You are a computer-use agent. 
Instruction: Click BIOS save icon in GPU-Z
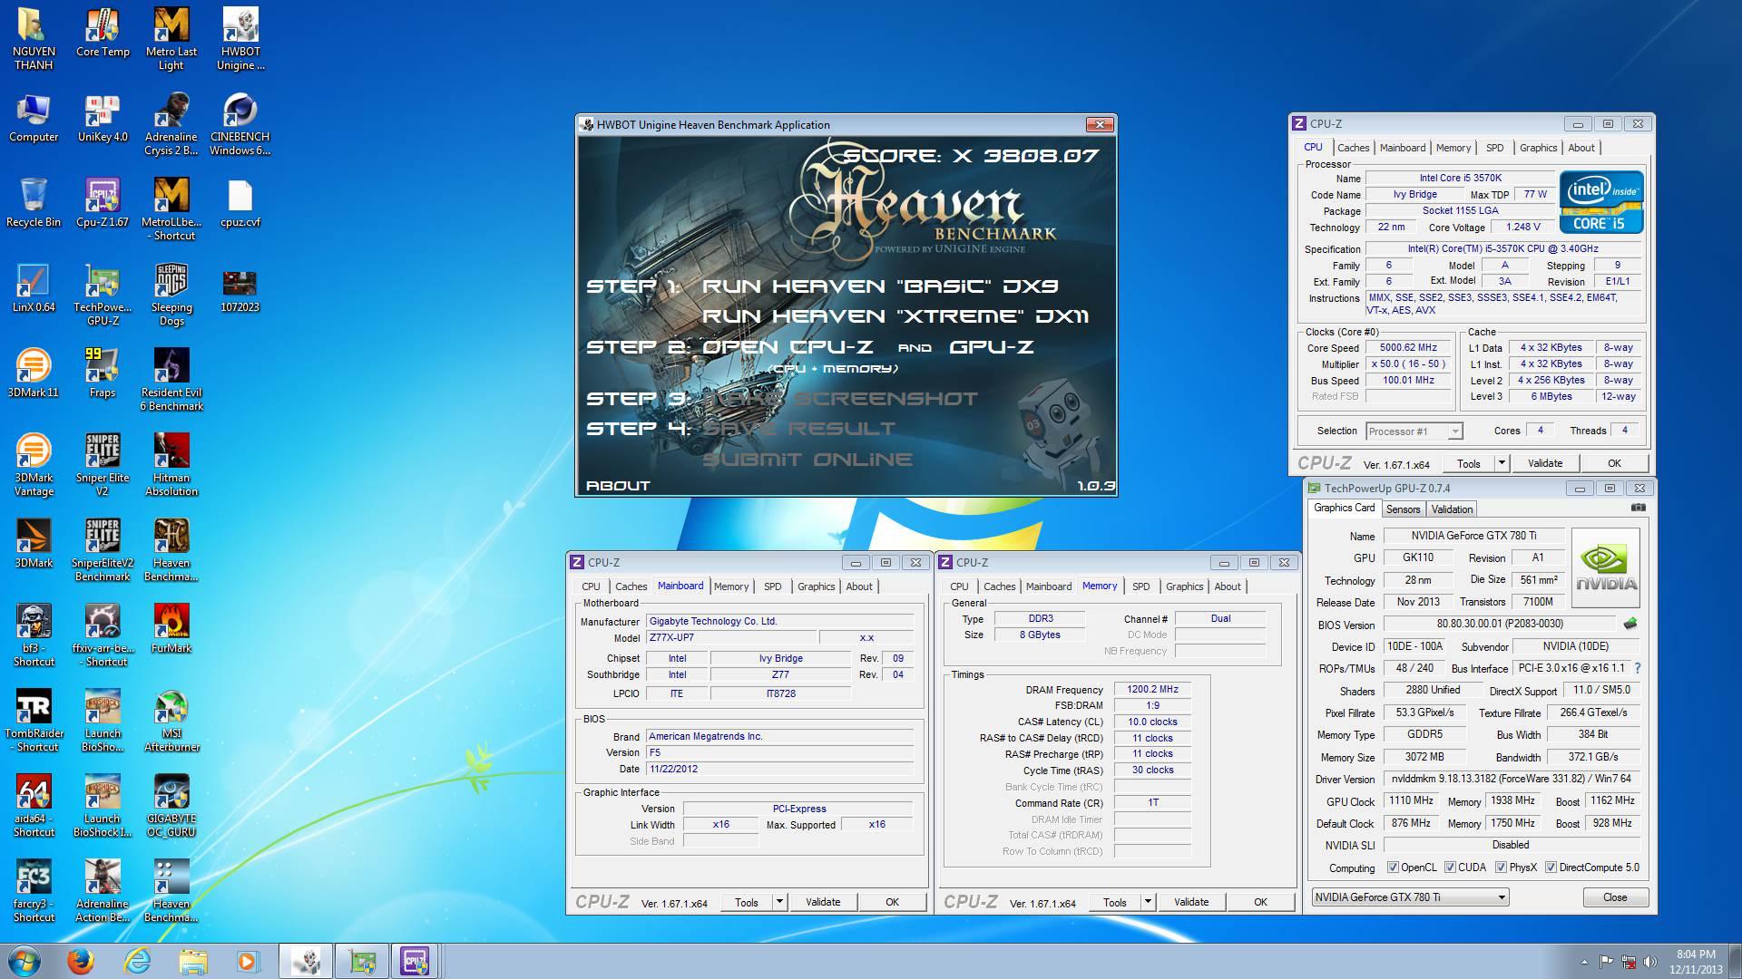[1630, 624]
